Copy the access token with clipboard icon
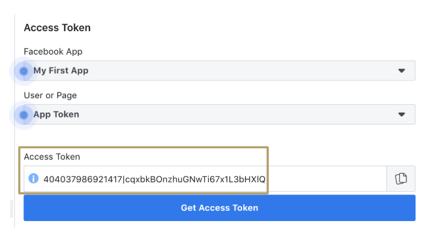 (401, 179)
